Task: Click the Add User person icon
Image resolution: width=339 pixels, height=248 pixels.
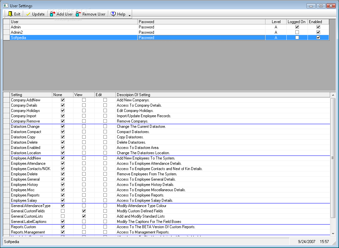Action: pyautogui.click(x=52, y=14)
